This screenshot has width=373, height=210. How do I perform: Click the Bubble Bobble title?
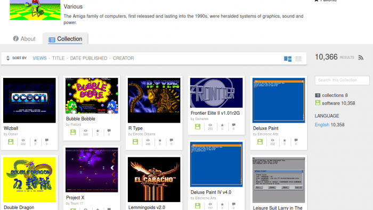[x=80, y=119]
